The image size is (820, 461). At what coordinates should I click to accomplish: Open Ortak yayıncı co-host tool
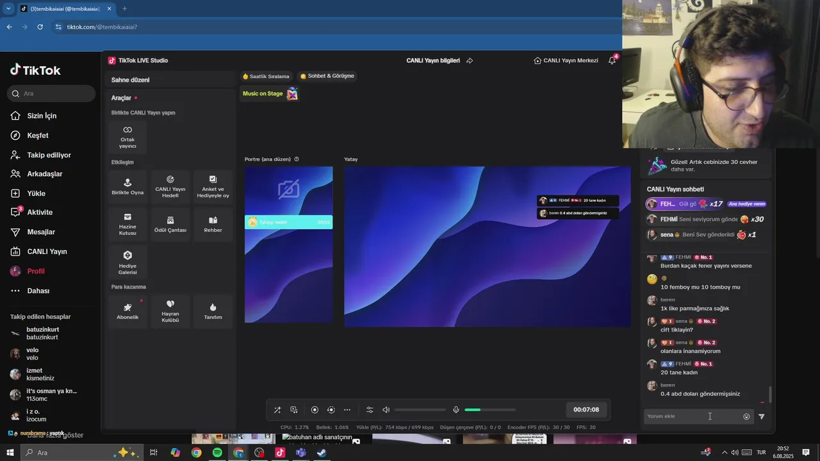tap(127, 136)
